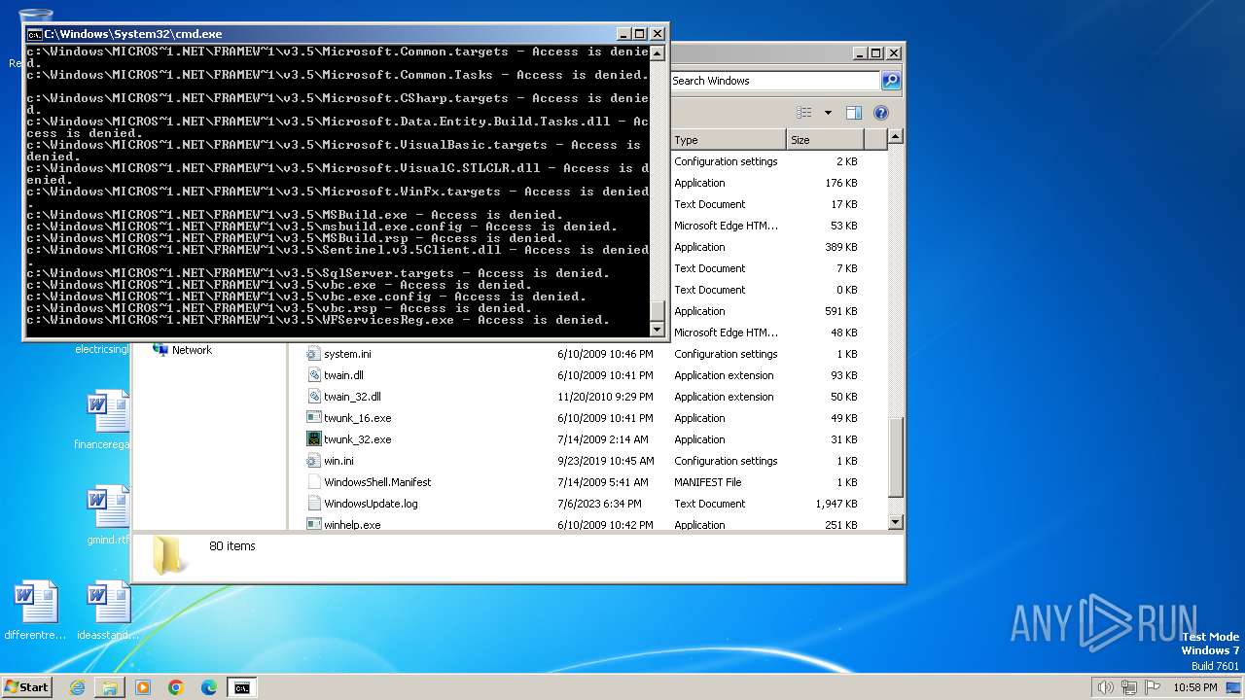The width and height of the screenshot is (1245, 700).
Task: Select winhelp.exe file icon
Action: coord(314,524)
